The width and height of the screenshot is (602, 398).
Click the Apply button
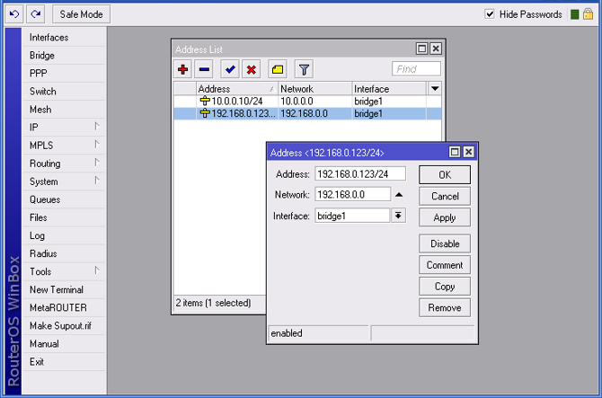[x=445, y=217]
